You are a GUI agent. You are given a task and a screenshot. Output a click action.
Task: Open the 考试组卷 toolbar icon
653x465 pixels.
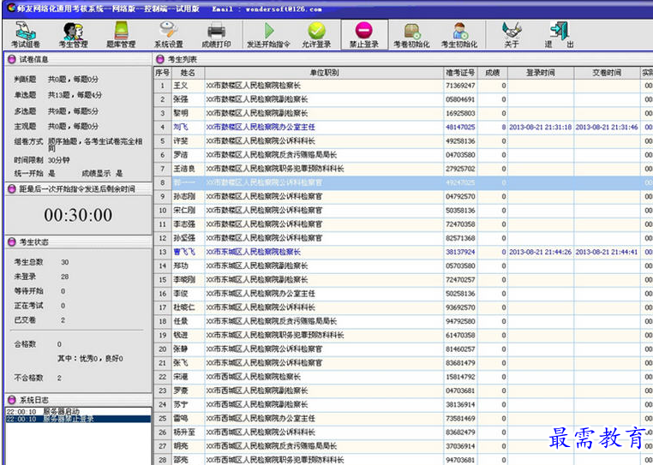(x=26, y=34)
